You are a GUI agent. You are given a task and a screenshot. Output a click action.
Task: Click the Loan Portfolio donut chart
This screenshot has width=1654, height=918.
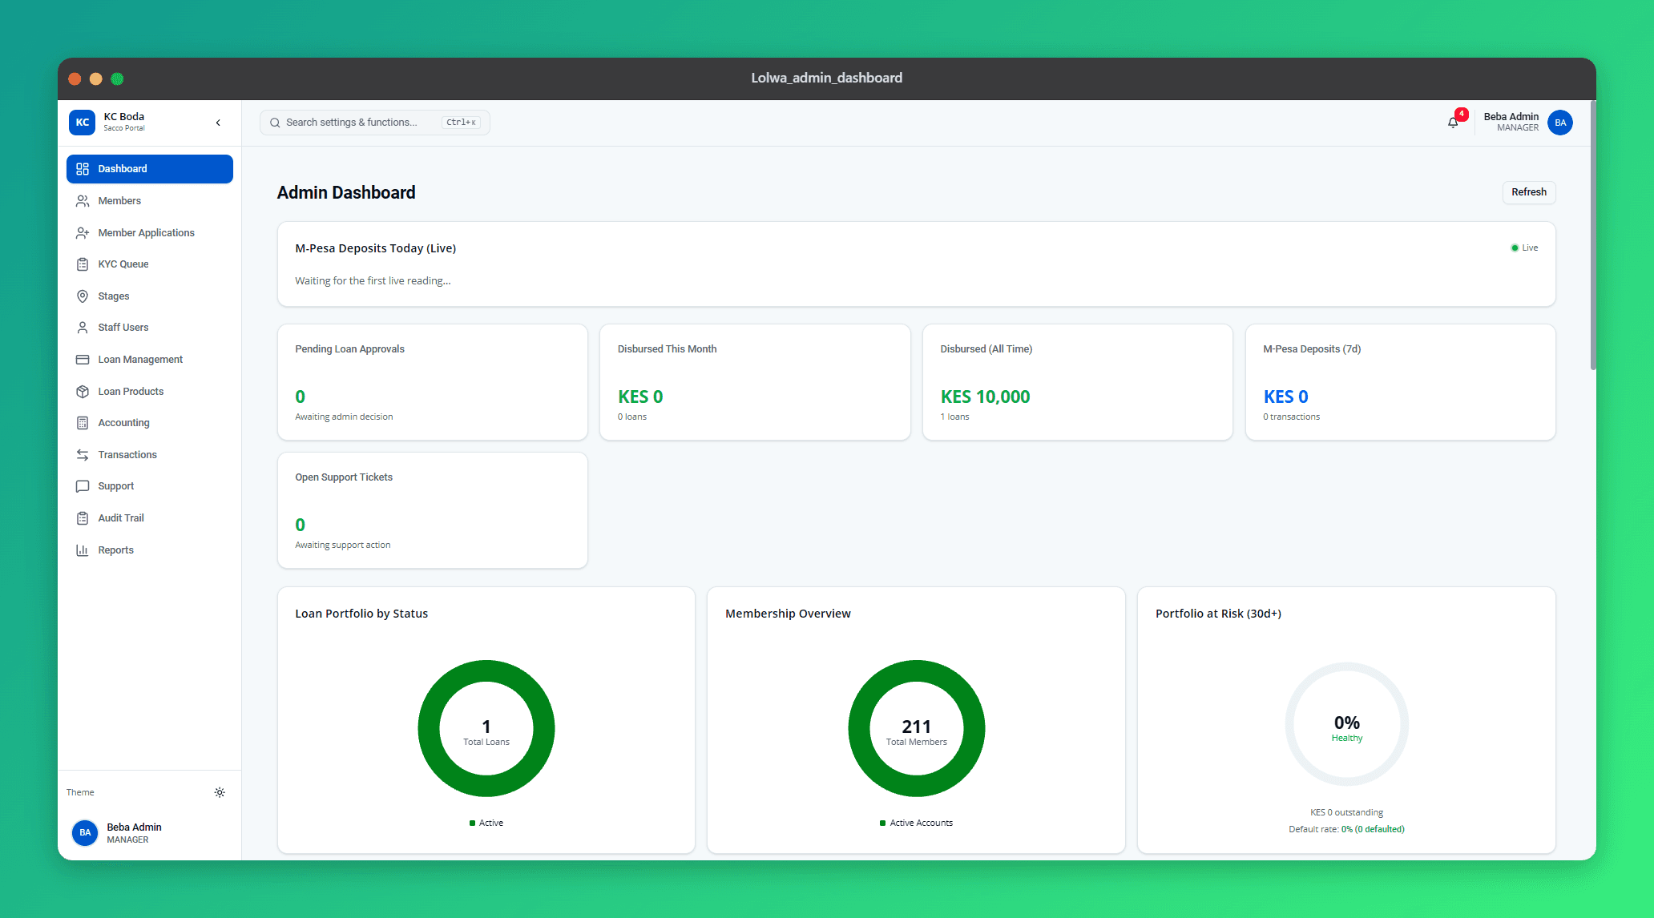pos(486,728)
